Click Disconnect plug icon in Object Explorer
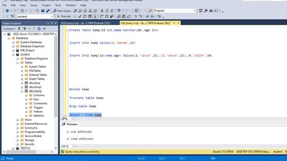Screen dimensions: 287x161 click(24, 29)
